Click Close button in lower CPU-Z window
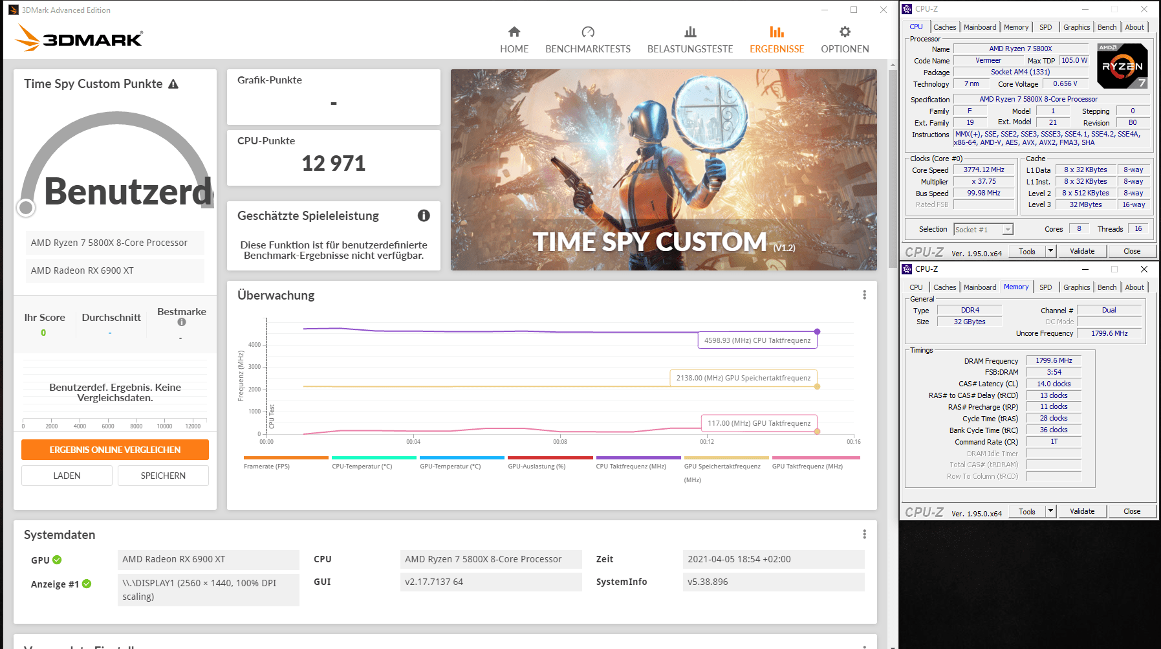 tap(1132, 511)
